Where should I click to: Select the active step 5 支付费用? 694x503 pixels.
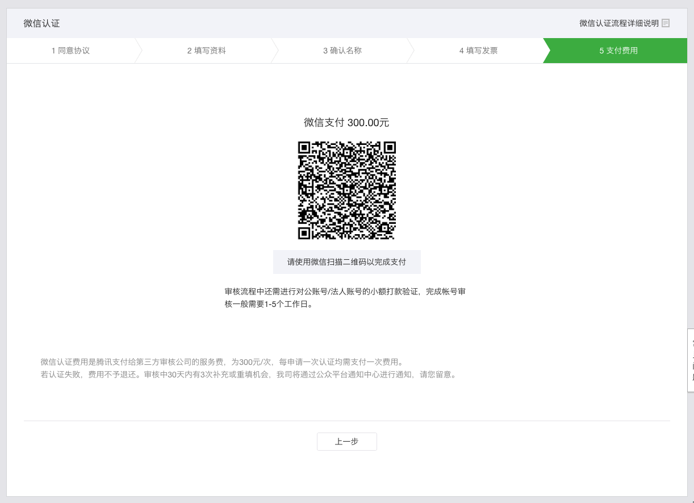[x=616, y=51]
